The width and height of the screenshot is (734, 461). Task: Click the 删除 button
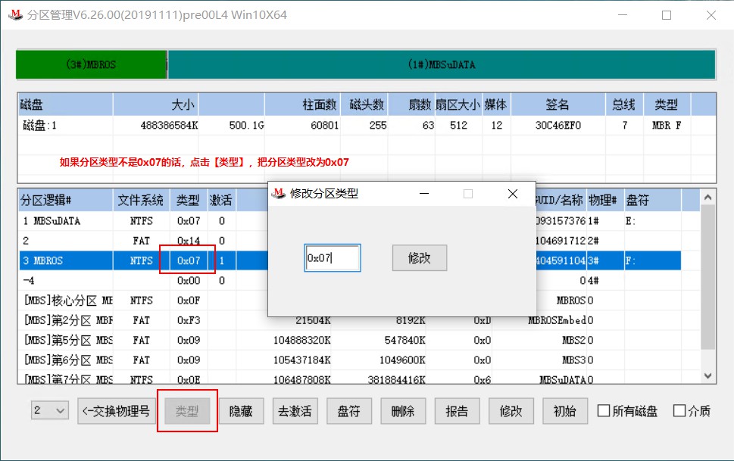[x=403, y=411]
